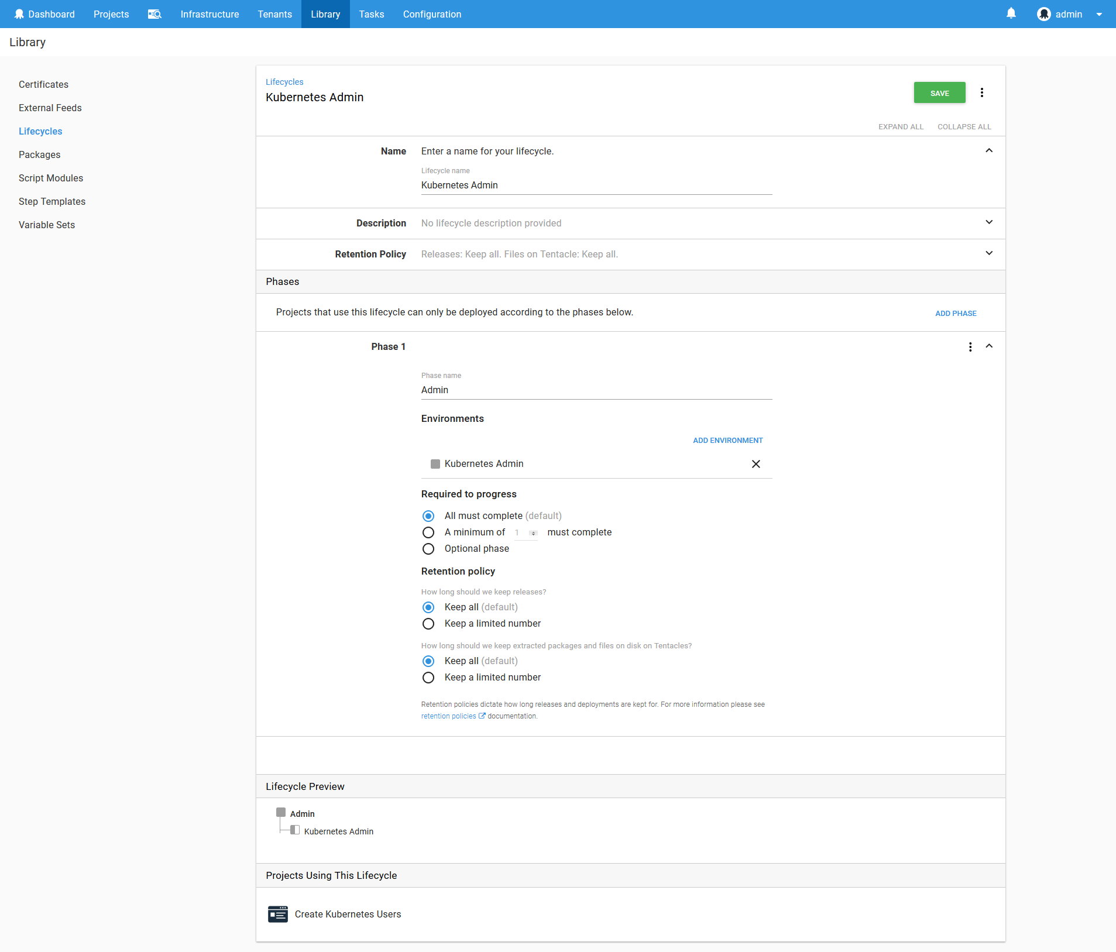Click the Octopus icon beside Dashboard
Screen dimensions: 1116x952
tap(19, 14)
